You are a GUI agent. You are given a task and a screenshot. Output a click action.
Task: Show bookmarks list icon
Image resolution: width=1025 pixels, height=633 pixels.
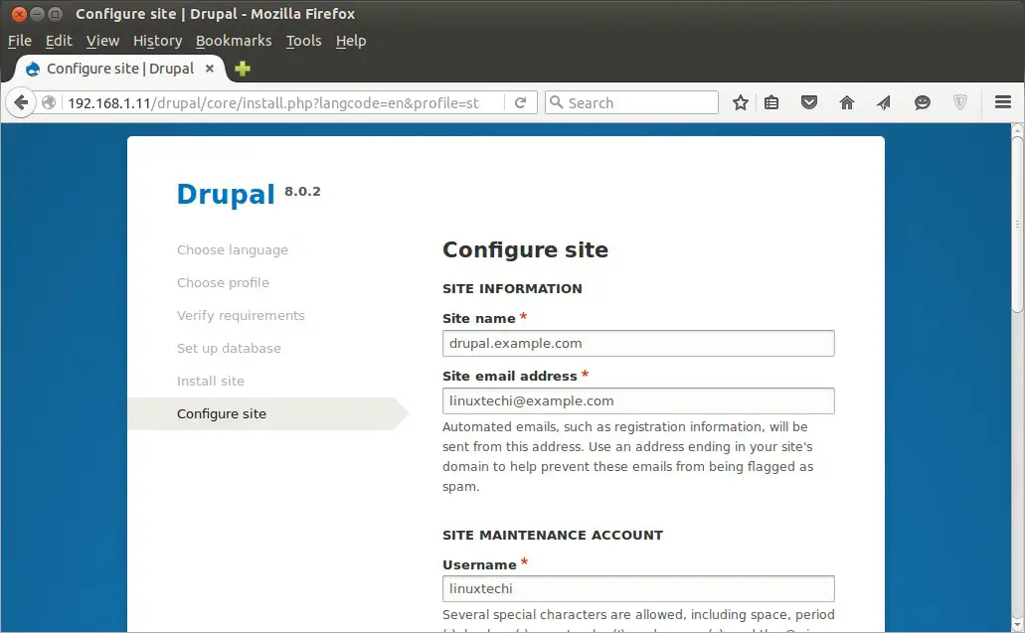(771, 102)
